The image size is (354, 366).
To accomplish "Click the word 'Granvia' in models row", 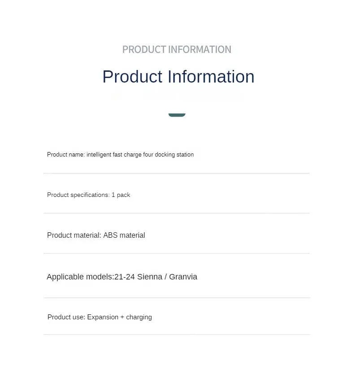I will (x=183, y=277).
